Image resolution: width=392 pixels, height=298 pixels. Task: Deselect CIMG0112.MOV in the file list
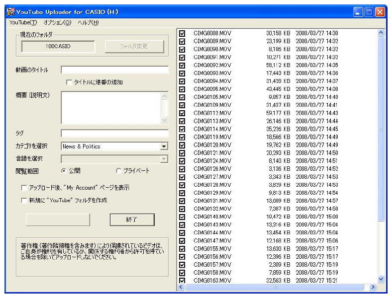[182, 113]
